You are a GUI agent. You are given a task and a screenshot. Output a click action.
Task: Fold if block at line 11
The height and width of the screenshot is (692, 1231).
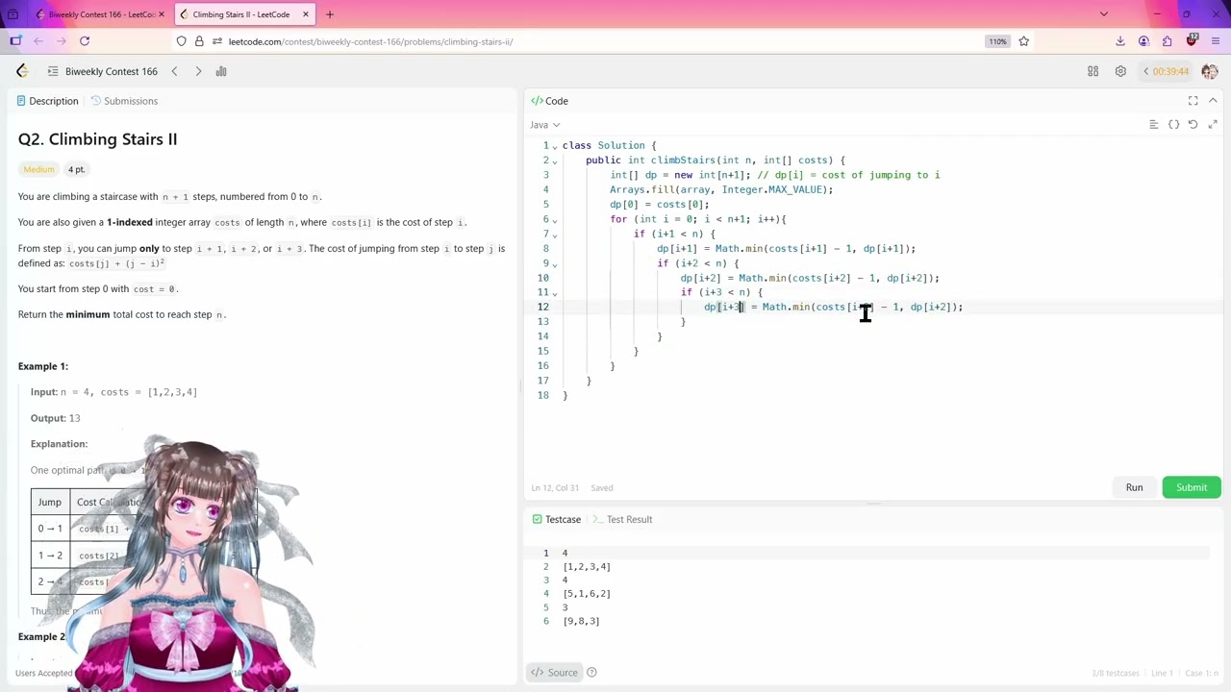[554, 292]
